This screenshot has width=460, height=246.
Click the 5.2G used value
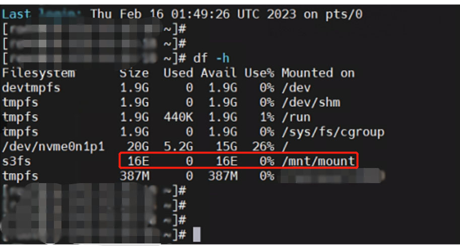pyautogui.click(x=178, y=146)
